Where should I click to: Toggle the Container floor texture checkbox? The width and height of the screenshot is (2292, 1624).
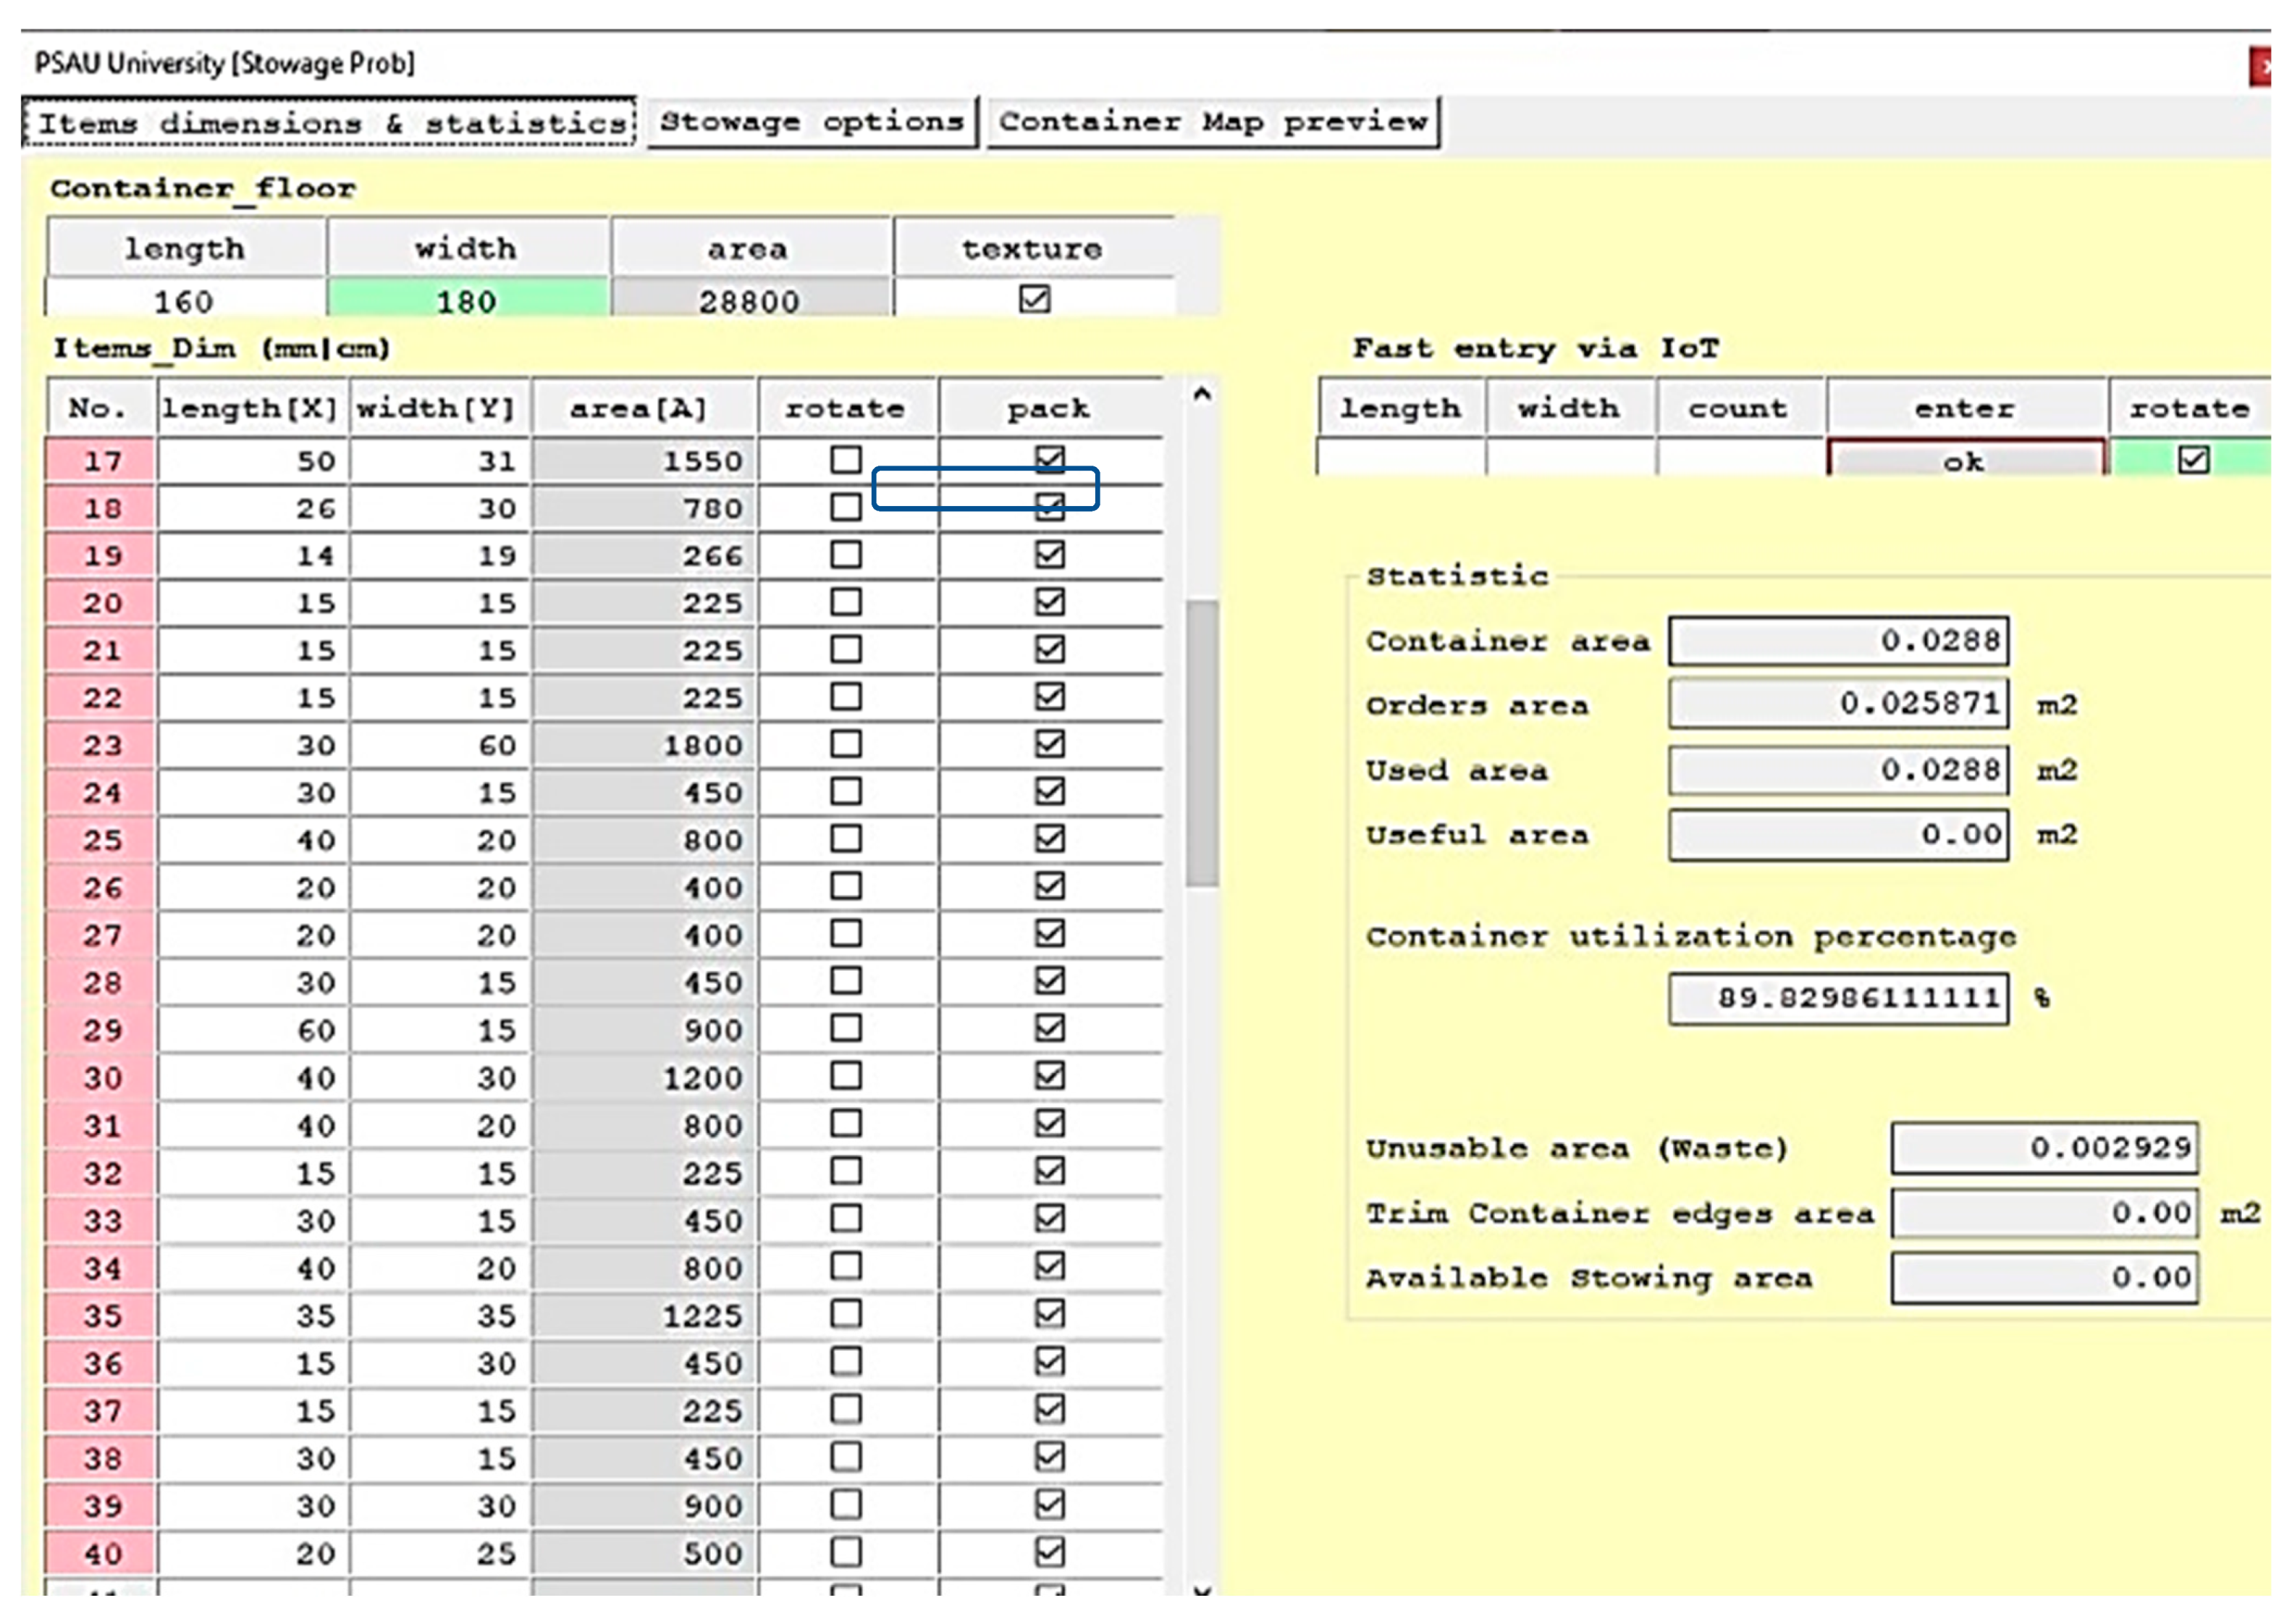pos(1034,299)
